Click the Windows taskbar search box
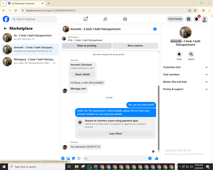213x170 pixels. point(36,167)
